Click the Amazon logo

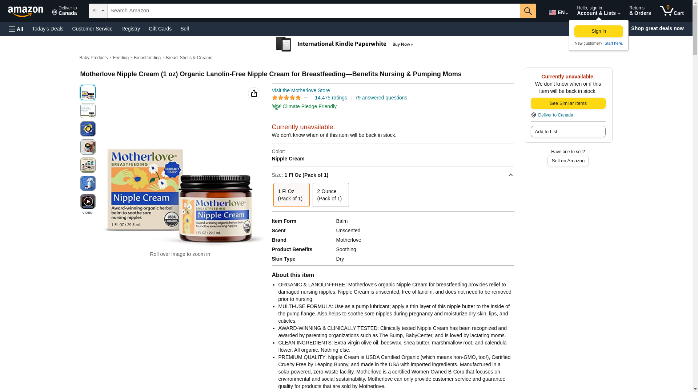coord(25,11)
